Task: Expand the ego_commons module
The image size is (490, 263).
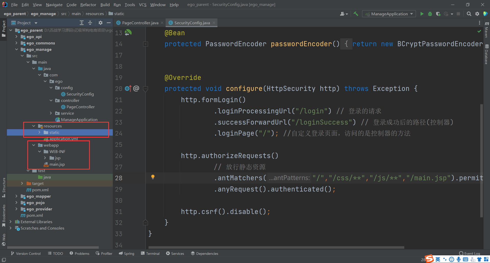Action: [x=17, y=43]
